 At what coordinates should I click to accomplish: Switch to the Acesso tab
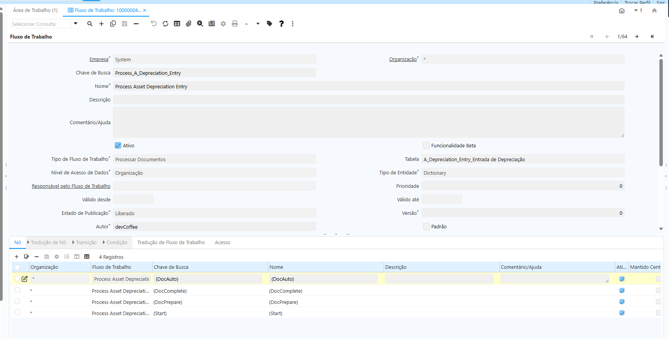pos(222,243)
